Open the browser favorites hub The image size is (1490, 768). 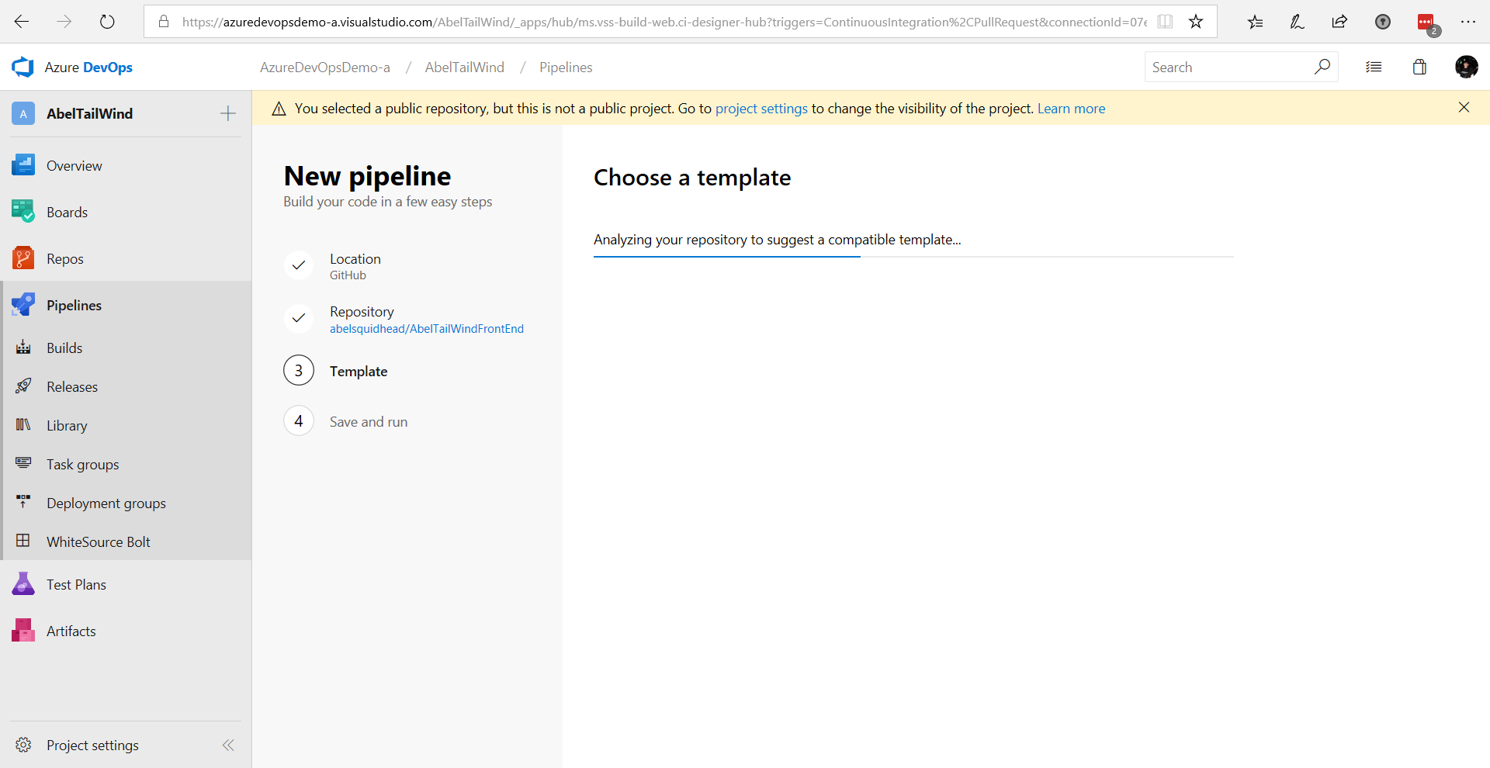tap(1255, 22)
